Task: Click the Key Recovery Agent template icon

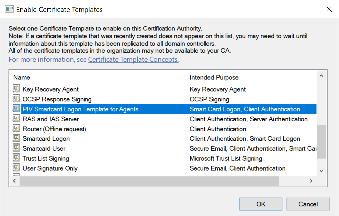Action: [x=16, y=89]
